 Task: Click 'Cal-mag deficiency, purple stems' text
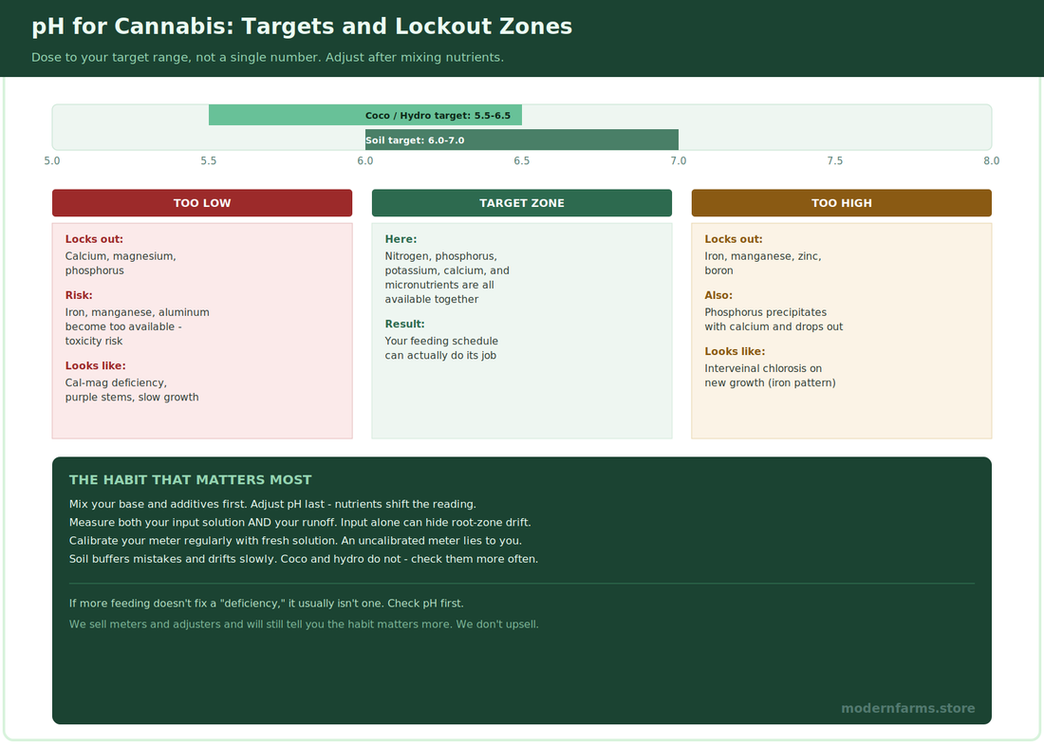132,390
